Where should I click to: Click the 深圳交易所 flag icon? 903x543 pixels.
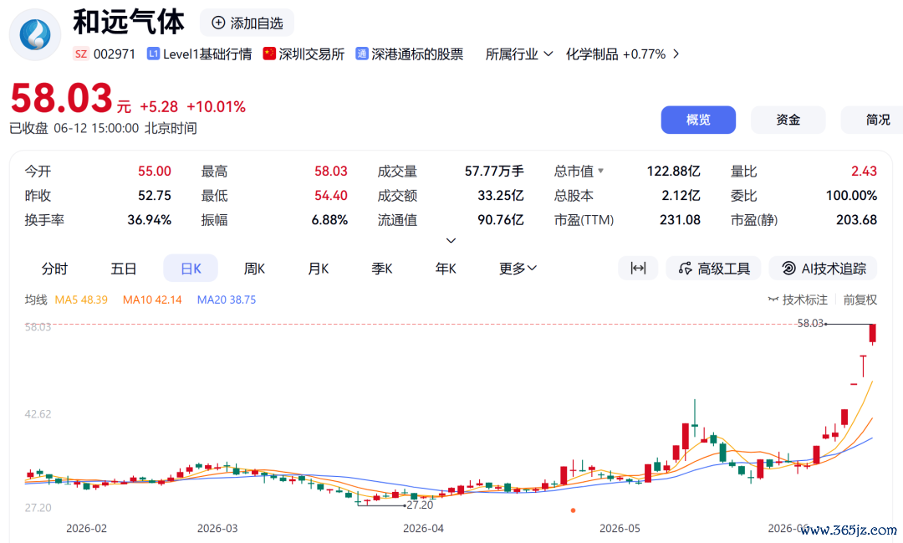pyautogui.click(x=269, y=54)
